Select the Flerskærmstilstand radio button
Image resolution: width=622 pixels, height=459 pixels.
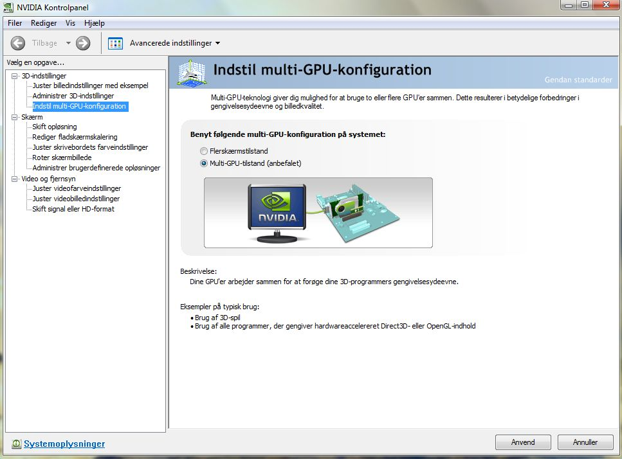pos(204,151)
